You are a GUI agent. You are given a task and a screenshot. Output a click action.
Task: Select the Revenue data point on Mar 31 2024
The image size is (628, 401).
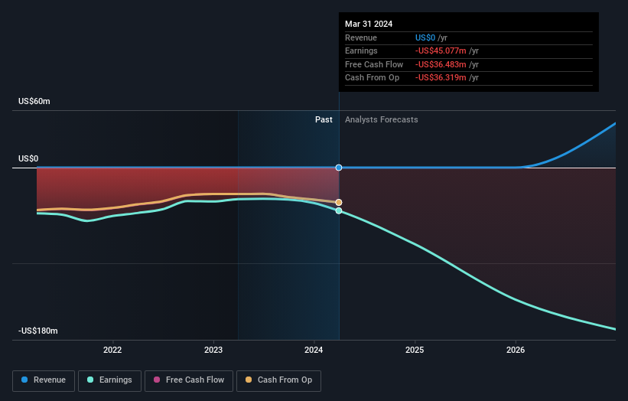click(x=339, y=168)
